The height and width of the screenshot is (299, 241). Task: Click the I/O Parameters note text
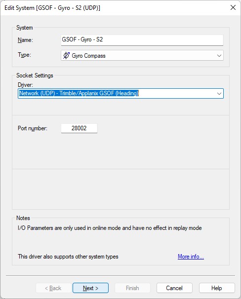click(x=110, y=228)
